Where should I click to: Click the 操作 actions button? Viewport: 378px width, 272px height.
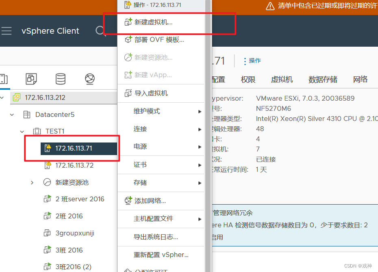point(252,60)
